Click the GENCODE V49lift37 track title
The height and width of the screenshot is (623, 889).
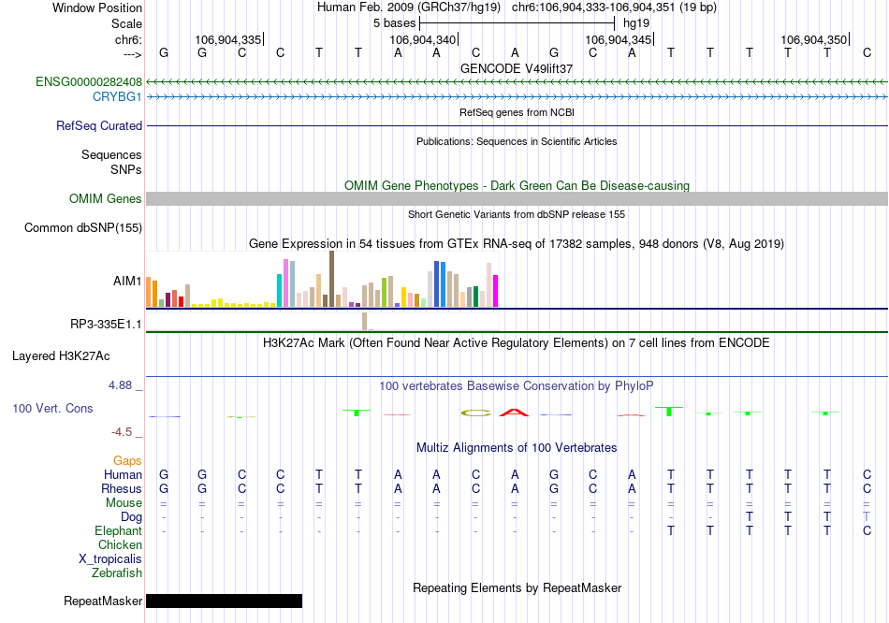coord(517,68)
